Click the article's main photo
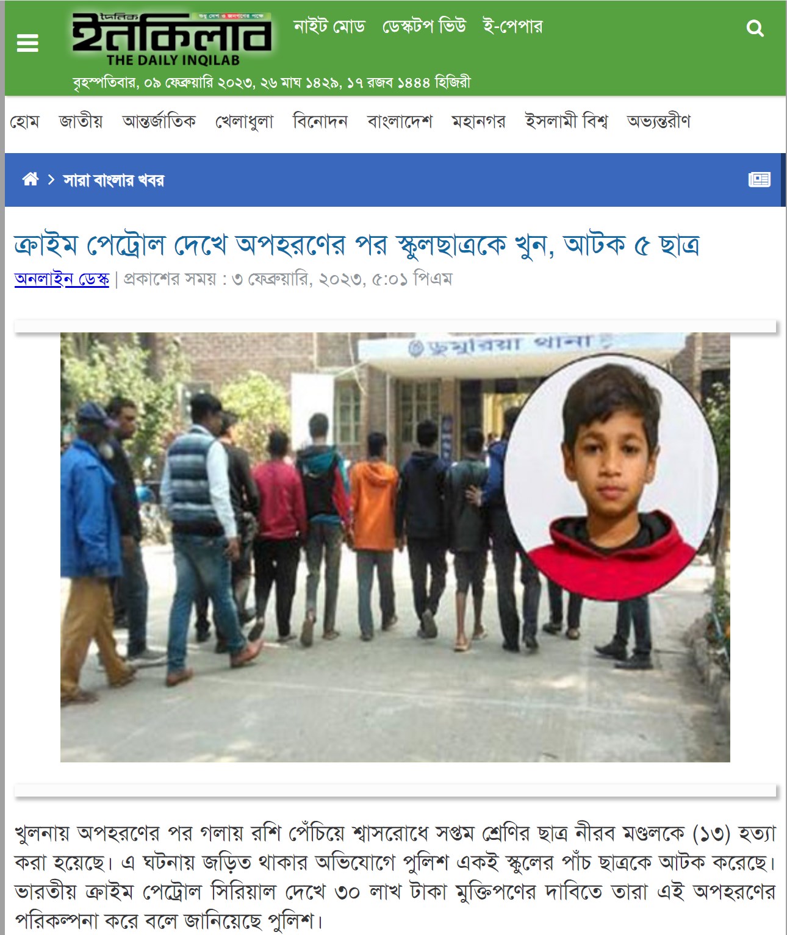This screenshot has width=787, height=935. [395, 547]
